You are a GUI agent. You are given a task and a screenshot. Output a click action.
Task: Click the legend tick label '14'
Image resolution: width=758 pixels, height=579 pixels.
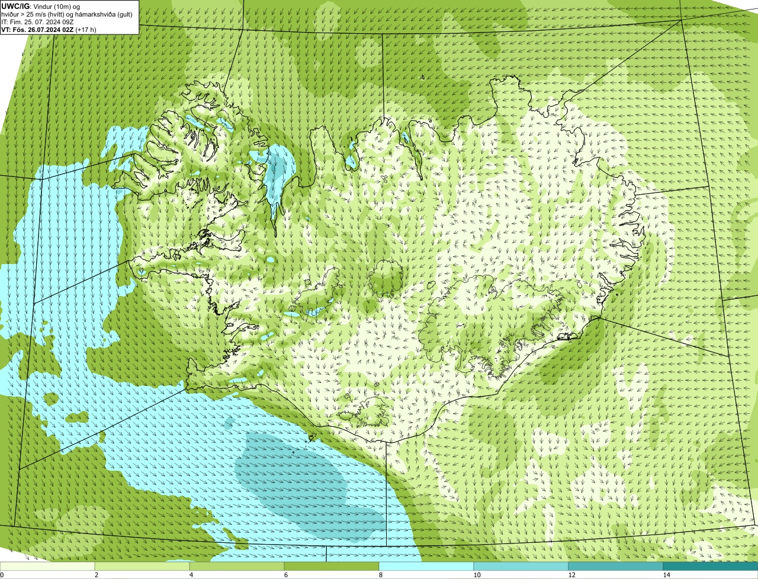666,575
